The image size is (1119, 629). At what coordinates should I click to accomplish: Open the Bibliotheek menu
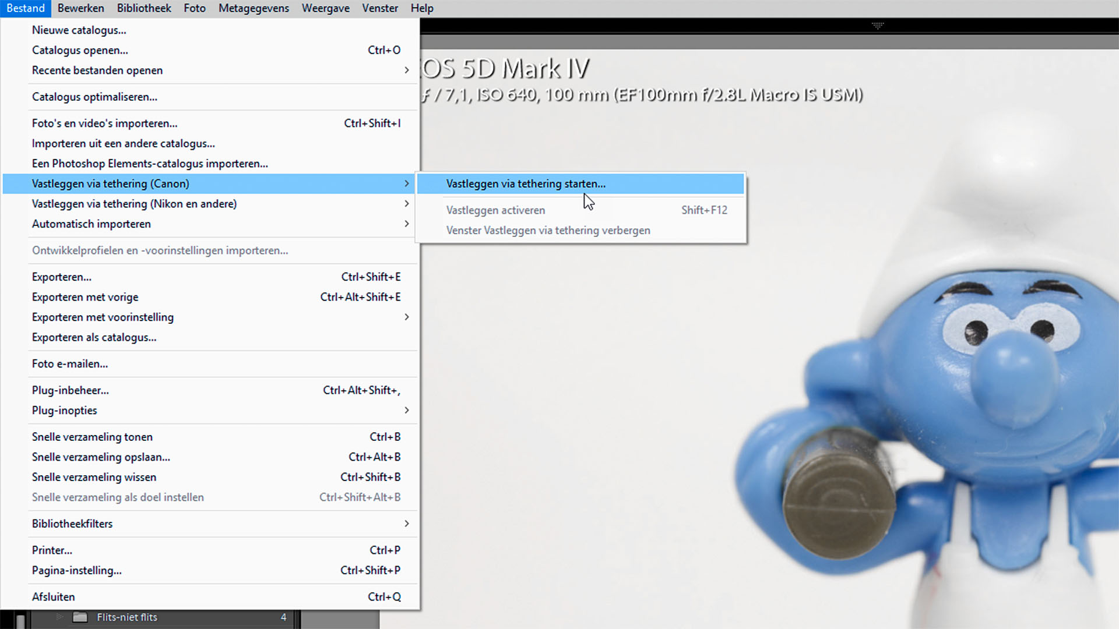coord(144,8)
